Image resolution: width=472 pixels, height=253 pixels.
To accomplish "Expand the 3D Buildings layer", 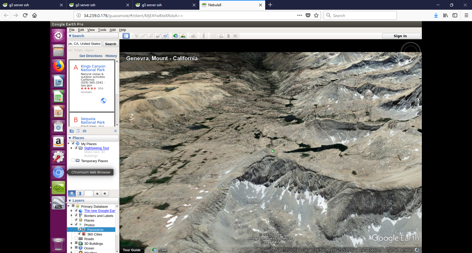I will point(72,243).
